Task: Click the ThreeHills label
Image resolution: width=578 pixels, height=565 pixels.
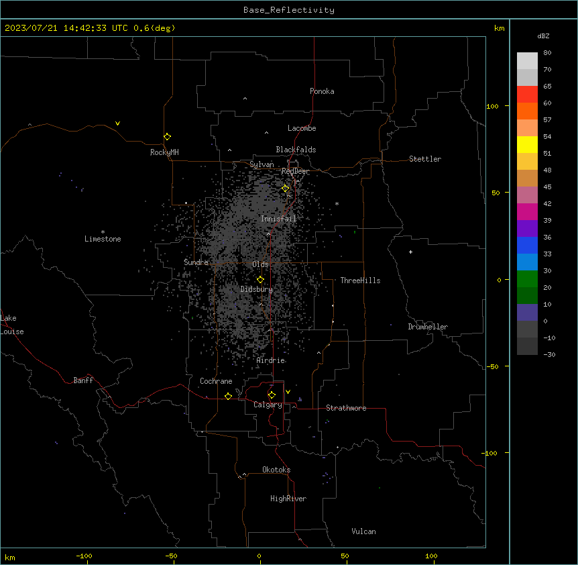Action: point(360,280)
